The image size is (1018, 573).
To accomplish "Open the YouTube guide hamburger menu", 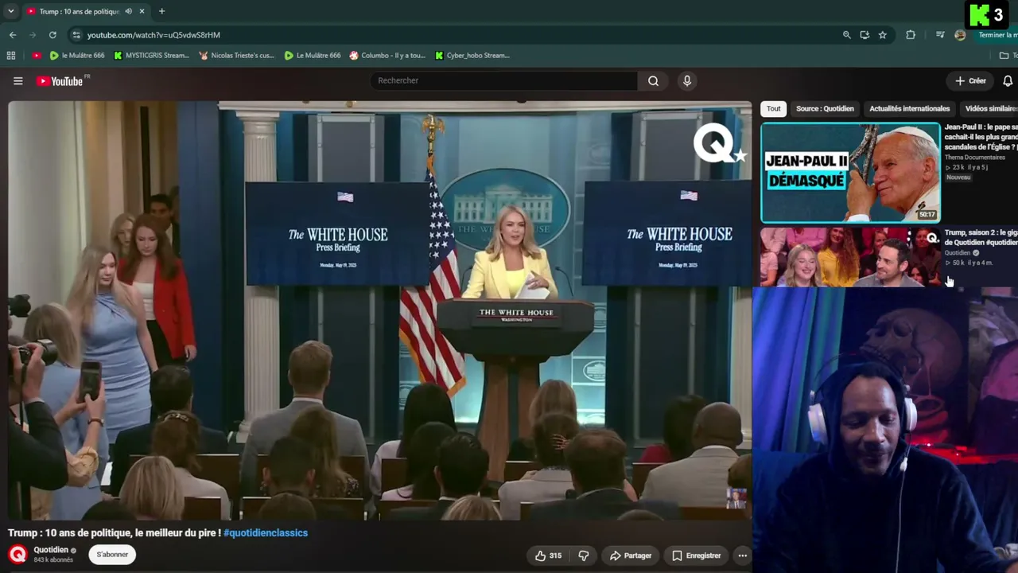I will 17,80.
